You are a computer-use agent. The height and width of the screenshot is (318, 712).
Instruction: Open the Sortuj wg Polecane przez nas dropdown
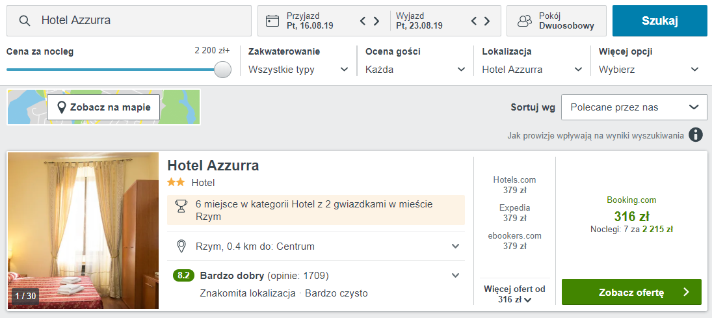click(x=634, y=108)
